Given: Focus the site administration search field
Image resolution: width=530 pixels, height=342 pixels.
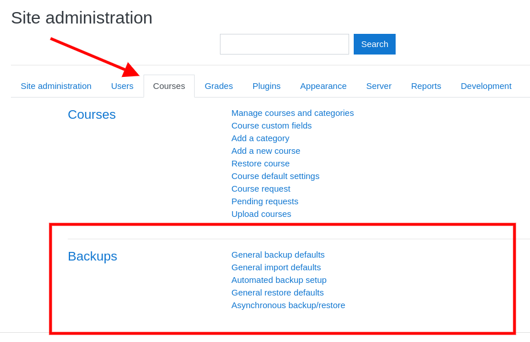Looking at the screenshot, I should (284, 44).
